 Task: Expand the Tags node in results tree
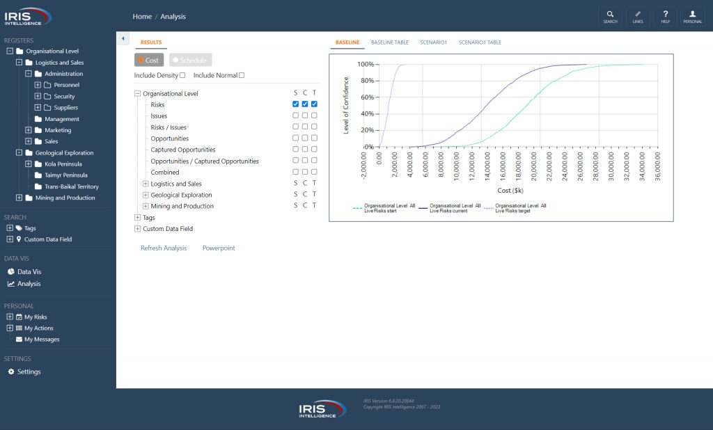click(x=137, y=218)
